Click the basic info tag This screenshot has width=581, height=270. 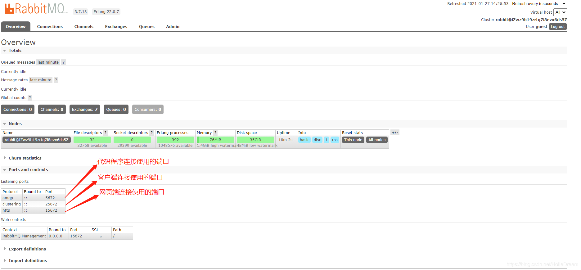pos(304,140)
